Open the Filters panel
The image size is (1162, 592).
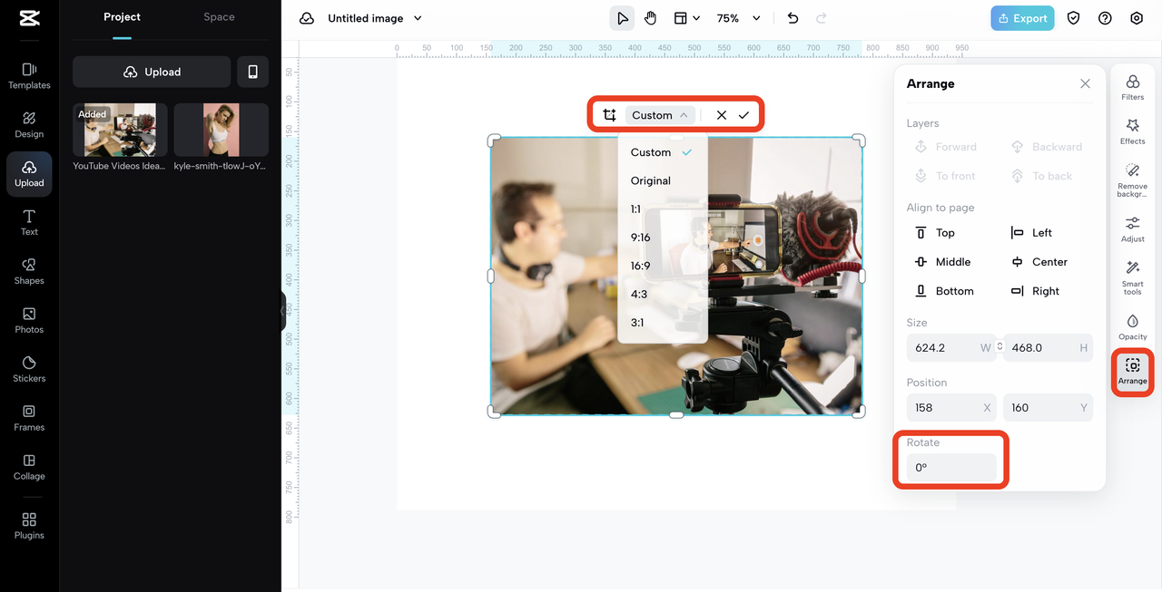(1133, 87)
